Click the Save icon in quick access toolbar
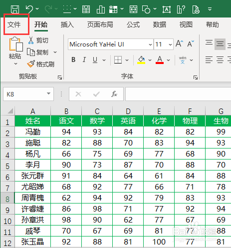The height and width of the screenshot is (248, 231). tap(15, 9)
